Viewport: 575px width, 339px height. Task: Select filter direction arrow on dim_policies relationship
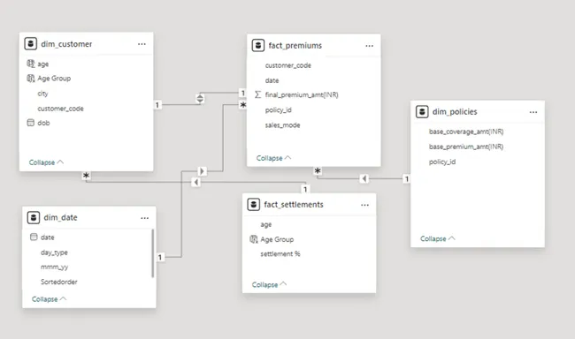(x=364, y=178)
